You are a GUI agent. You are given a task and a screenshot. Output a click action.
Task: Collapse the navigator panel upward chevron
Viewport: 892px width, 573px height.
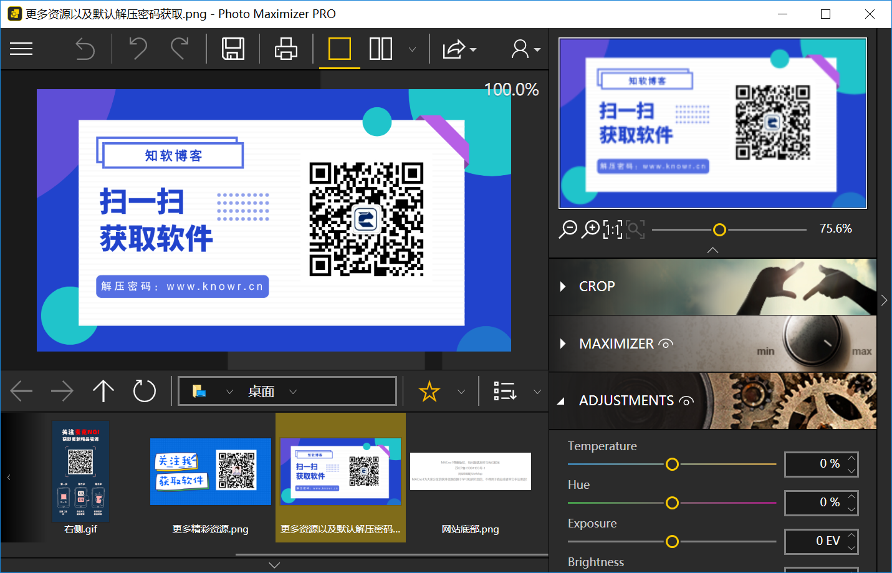pyautogui.click(x=712, y=250)
